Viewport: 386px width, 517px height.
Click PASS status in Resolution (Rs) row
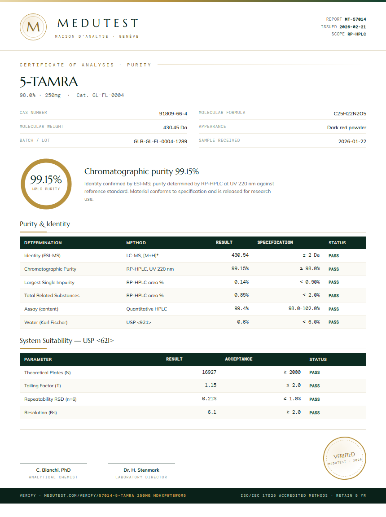[315, 413]
